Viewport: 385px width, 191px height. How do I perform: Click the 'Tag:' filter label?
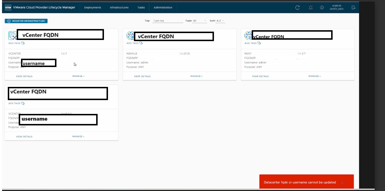point(147,21)
